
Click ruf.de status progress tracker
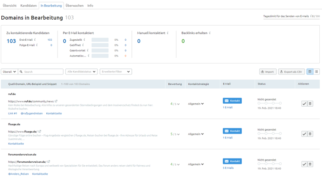[270, 103]
